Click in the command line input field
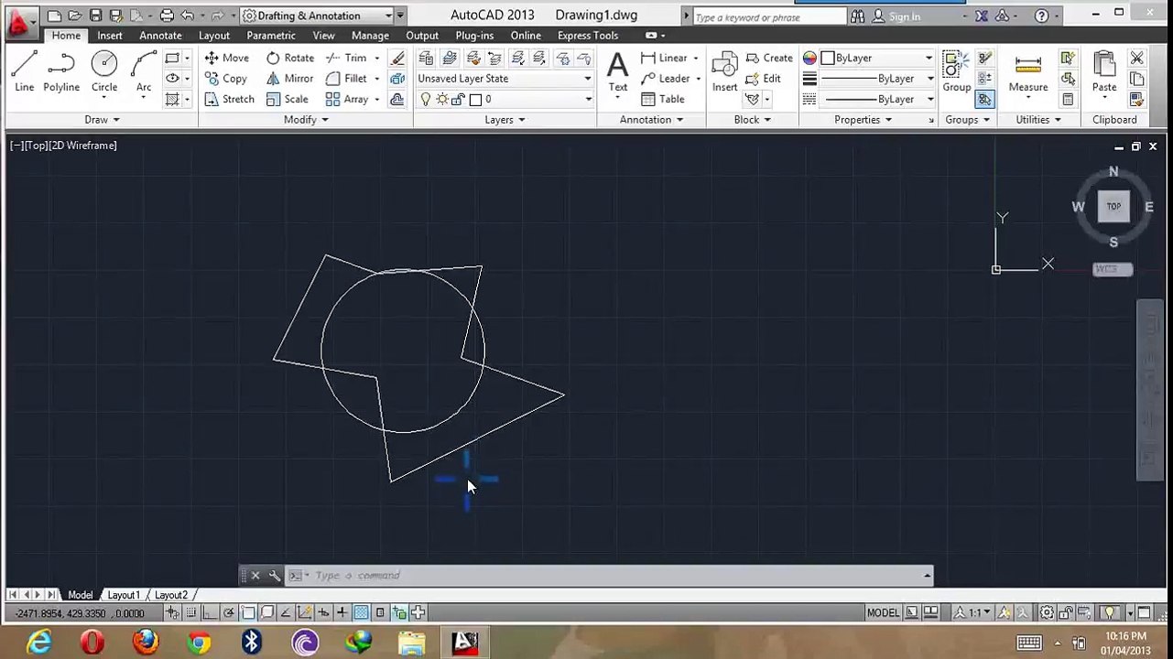This screenshot has width=1173, height=659. point(614,576)
